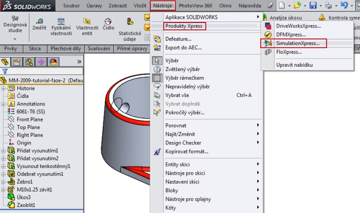Open the Vložit menu
Viewport: 360px width, 213px height.
pos(140,5)
